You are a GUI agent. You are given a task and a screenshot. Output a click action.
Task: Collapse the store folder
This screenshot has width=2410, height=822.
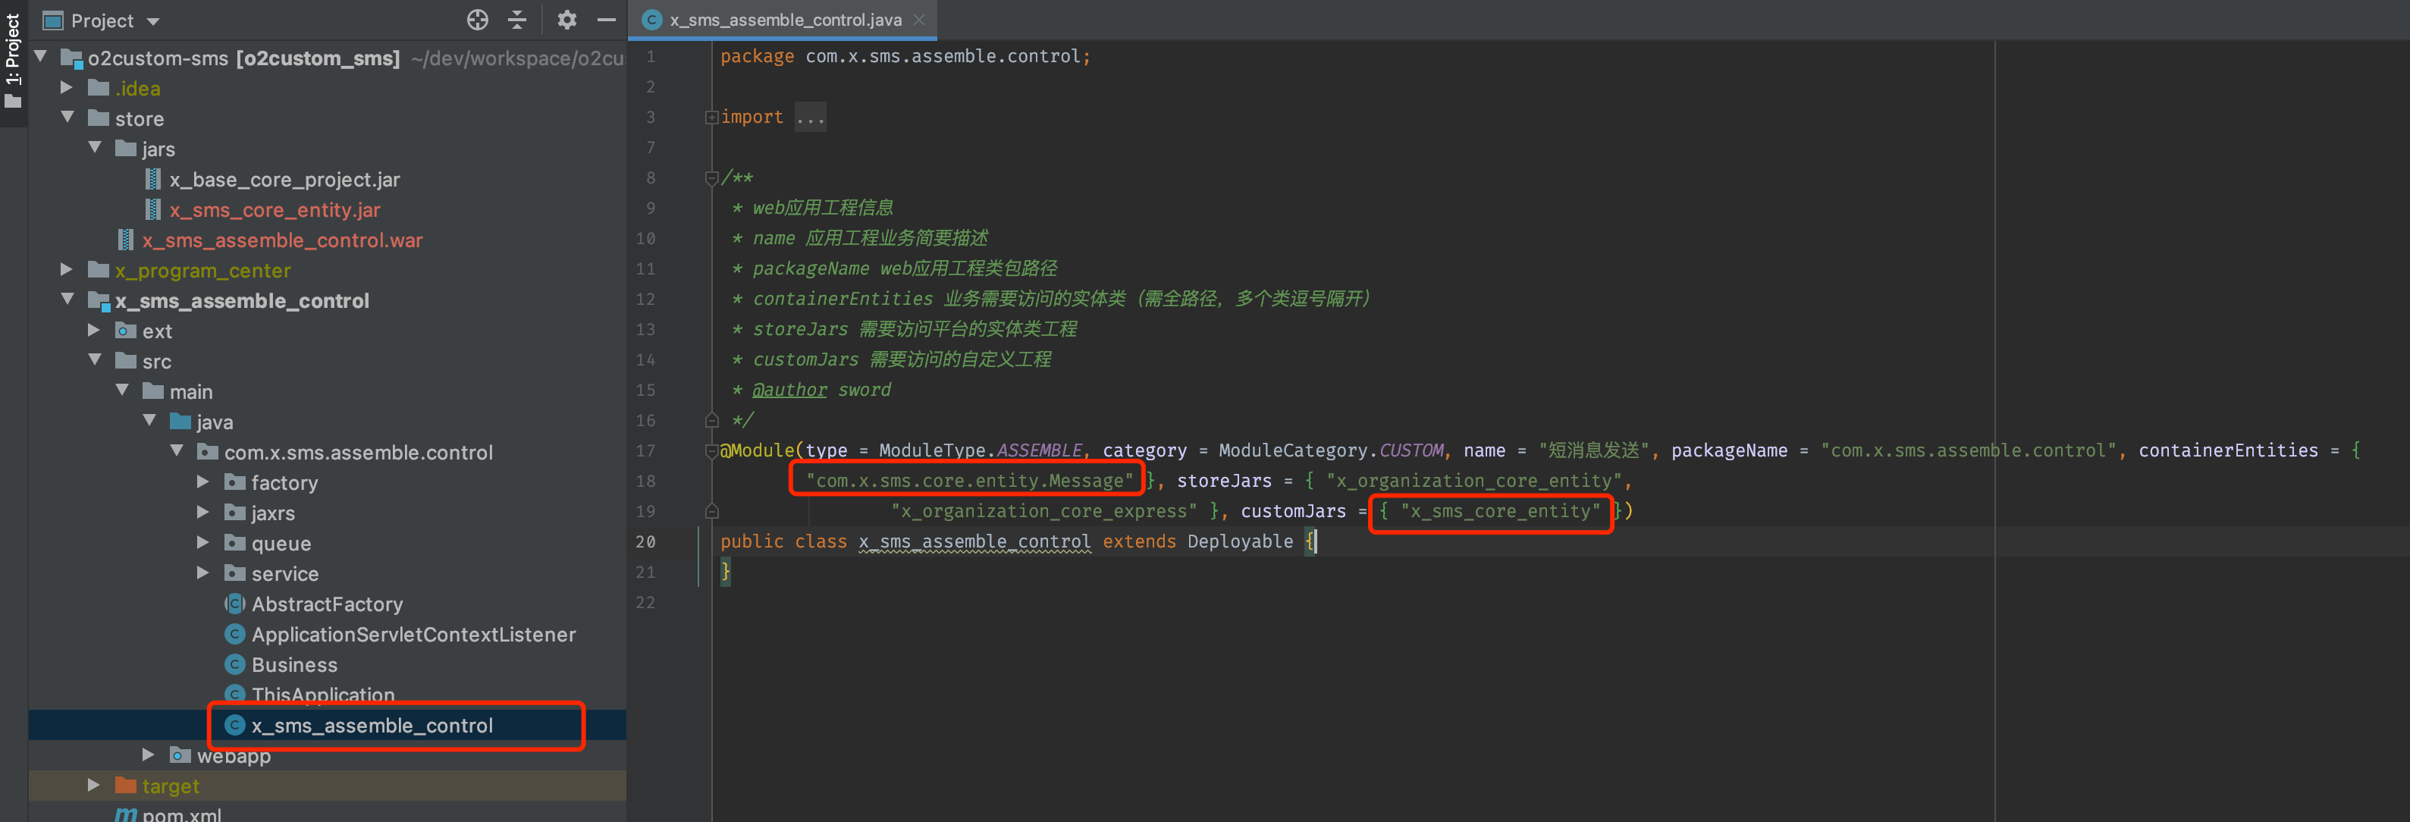pos(67,118)
